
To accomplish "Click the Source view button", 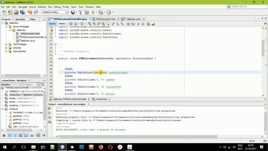I will pos(52,24).
